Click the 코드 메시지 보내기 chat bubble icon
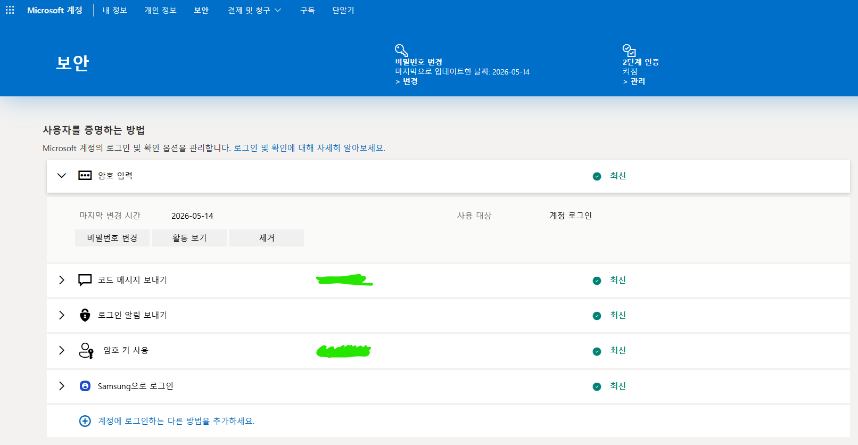This screenshot has height=445, width=858. tap(85, 280)
